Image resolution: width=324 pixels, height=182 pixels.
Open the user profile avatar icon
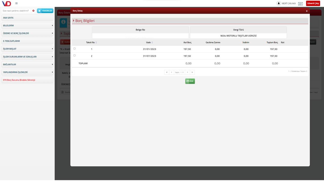[x=279, y=4]
